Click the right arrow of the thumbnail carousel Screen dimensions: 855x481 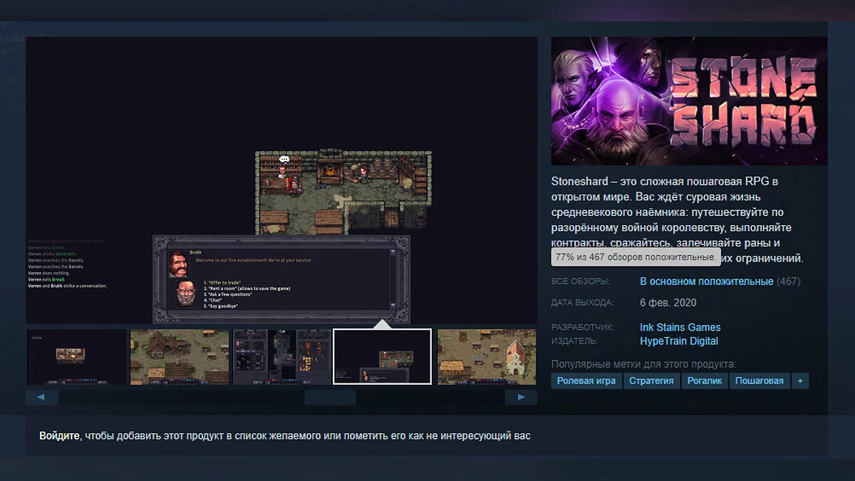522,397
